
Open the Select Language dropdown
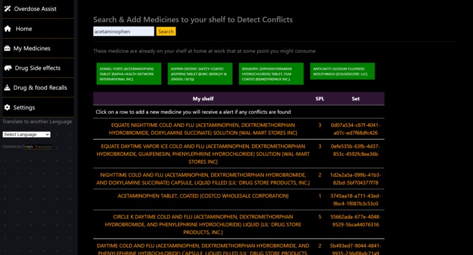click(26, 134)
